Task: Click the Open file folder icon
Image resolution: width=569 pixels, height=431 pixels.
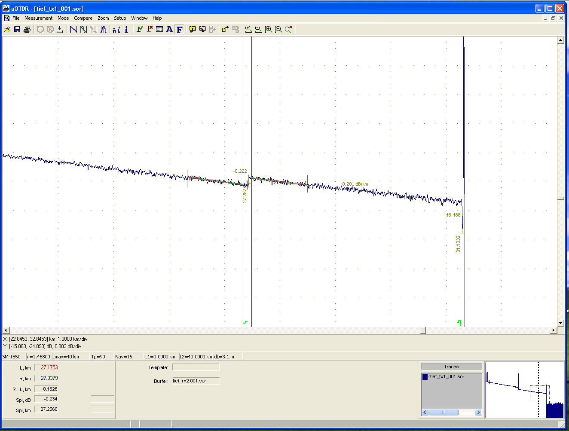Action: click(x=7, y=29)
